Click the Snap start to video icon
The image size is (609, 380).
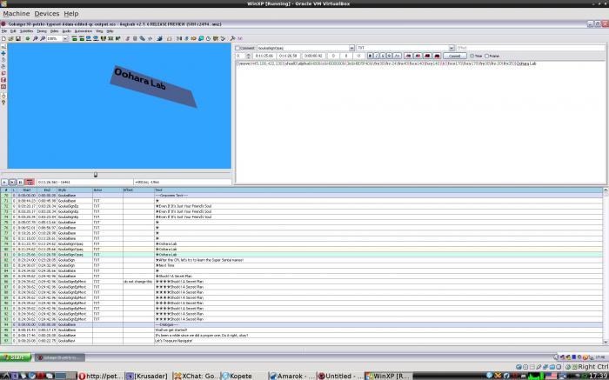88,38
